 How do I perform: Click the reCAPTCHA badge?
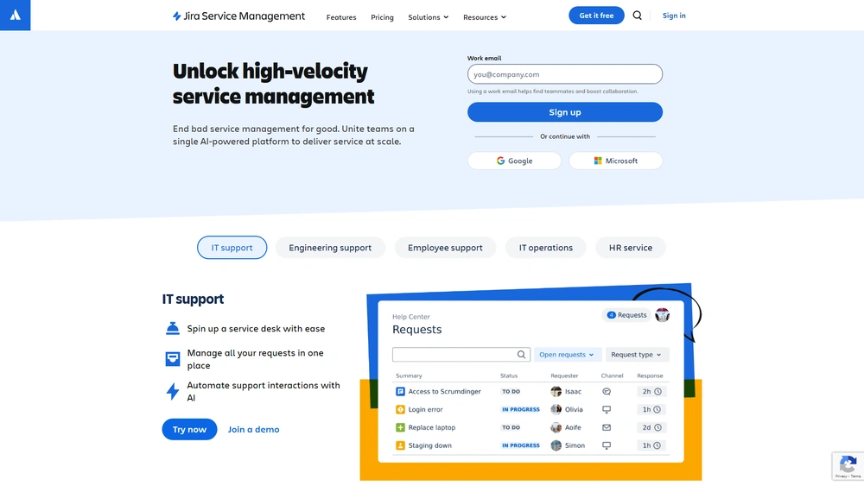pos(848,465)
